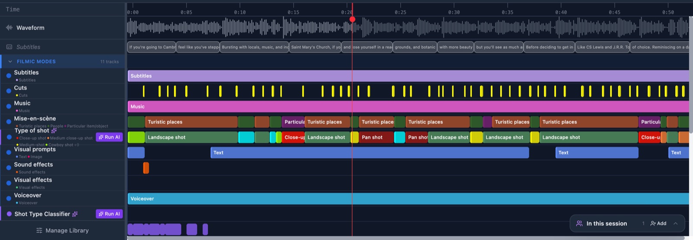
Task: Select the orange Sound effects clip
Action: pos(146,168)
